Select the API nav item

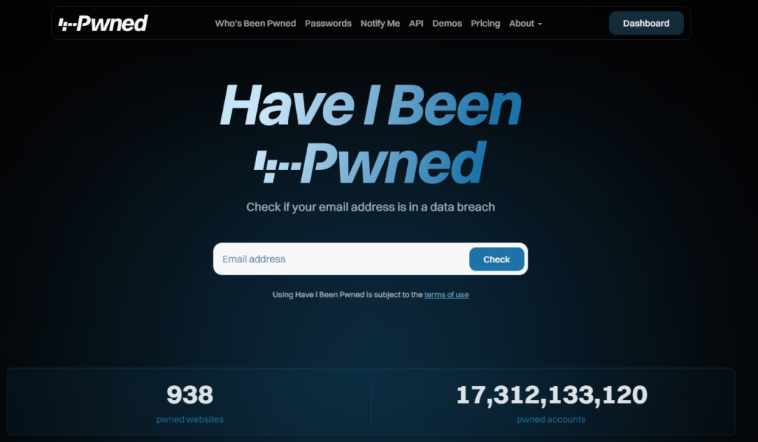(416, 23)
